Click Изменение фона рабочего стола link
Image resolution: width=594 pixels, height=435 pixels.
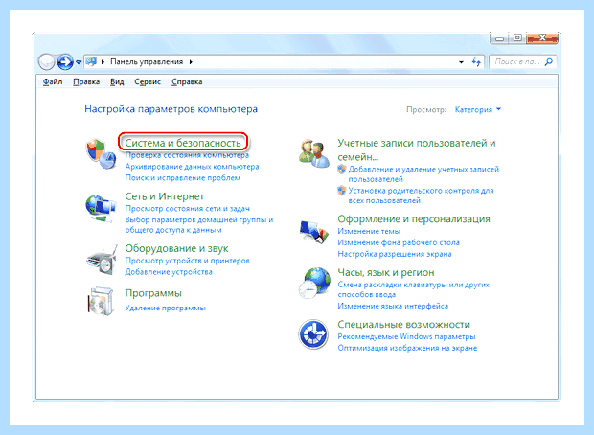(x=399, y=242)
